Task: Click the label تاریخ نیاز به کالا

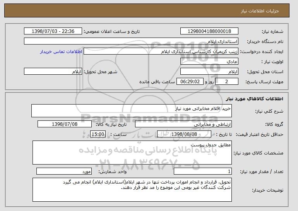Action: [111, 124]
